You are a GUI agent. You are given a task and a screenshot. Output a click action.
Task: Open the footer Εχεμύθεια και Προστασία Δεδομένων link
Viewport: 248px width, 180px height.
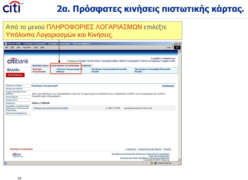[x=141, y=154]
